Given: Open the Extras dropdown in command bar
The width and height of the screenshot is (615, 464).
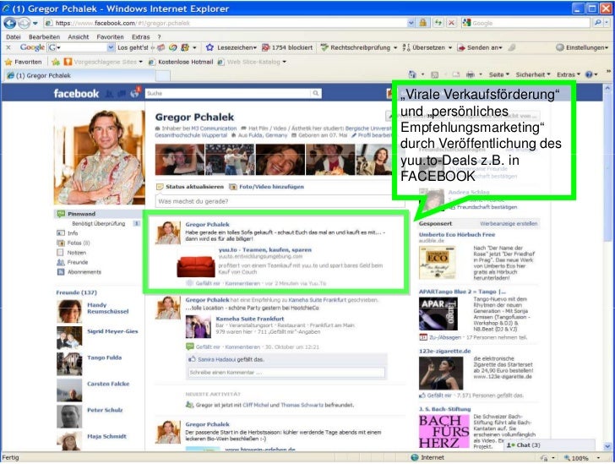Looking at the screenshot, I should point(569,74).
